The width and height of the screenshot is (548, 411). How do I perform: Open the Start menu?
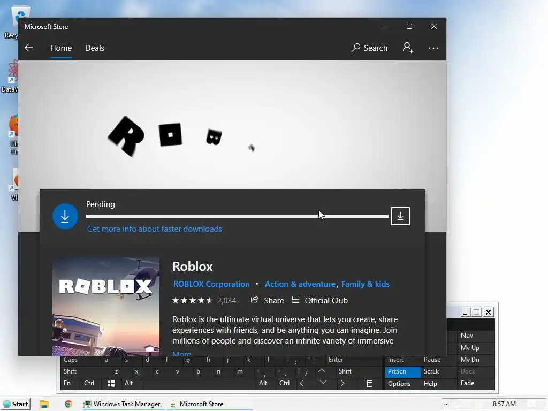(16, 404)
